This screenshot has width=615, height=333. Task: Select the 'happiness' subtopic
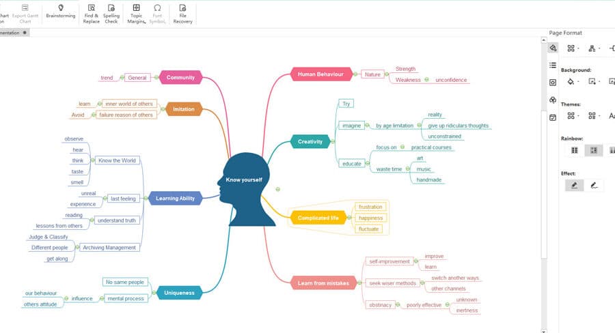click(370, 218)
